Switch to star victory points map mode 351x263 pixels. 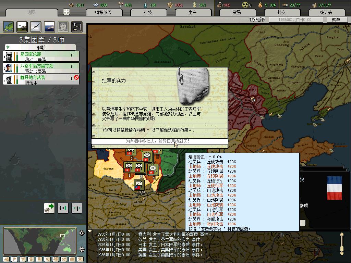pos(80,259)
